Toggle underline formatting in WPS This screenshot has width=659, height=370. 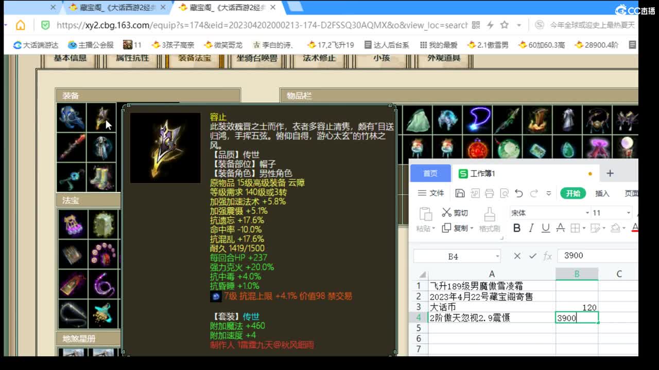pos(546,228)
